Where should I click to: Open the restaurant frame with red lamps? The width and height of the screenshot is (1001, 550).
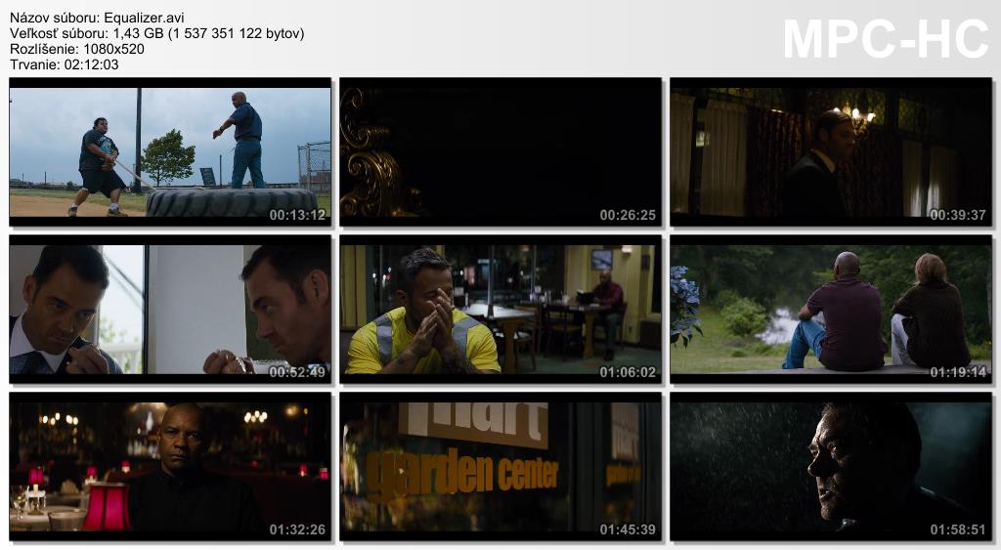170,467
